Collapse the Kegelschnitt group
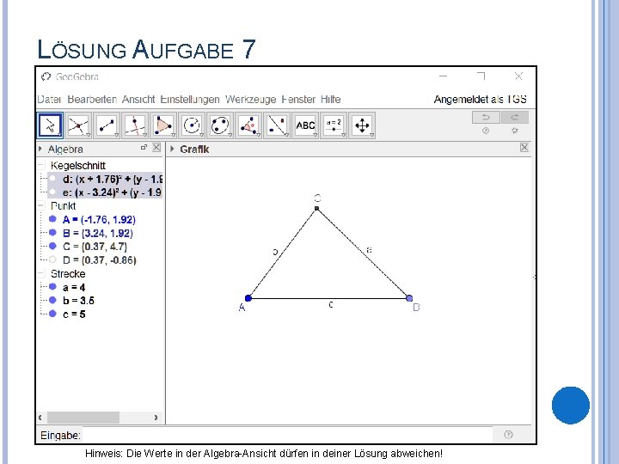Screen dimensions: 619x464 41,165
